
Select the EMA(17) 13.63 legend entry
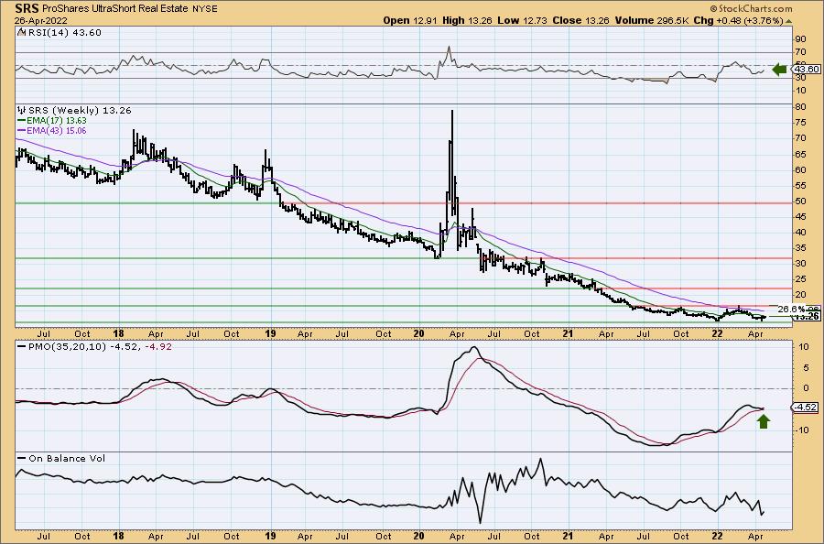coord(52,120)
